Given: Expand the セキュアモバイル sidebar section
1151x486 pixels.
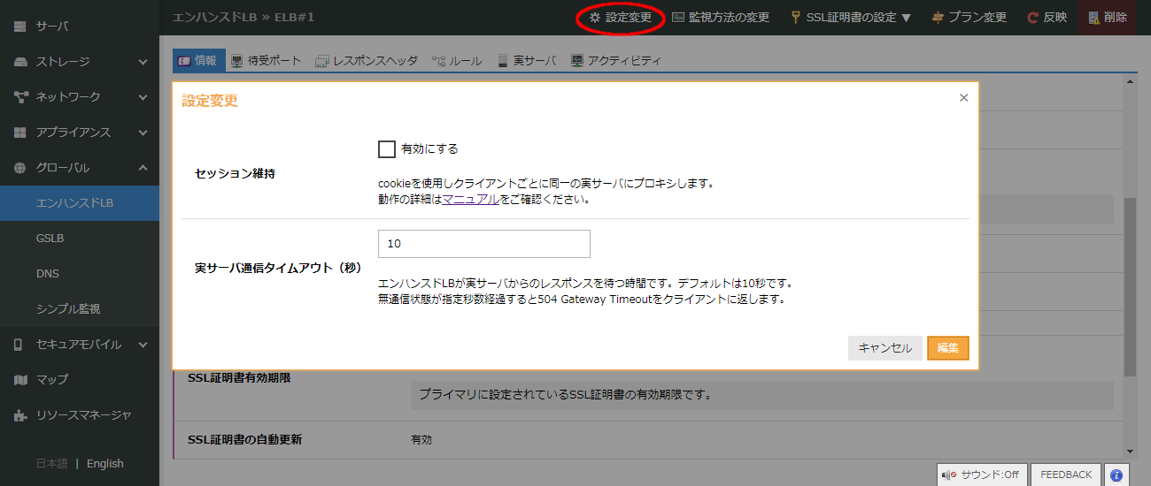Looking at the screenshot, I should pyautogui.click(x=143, y=345).
